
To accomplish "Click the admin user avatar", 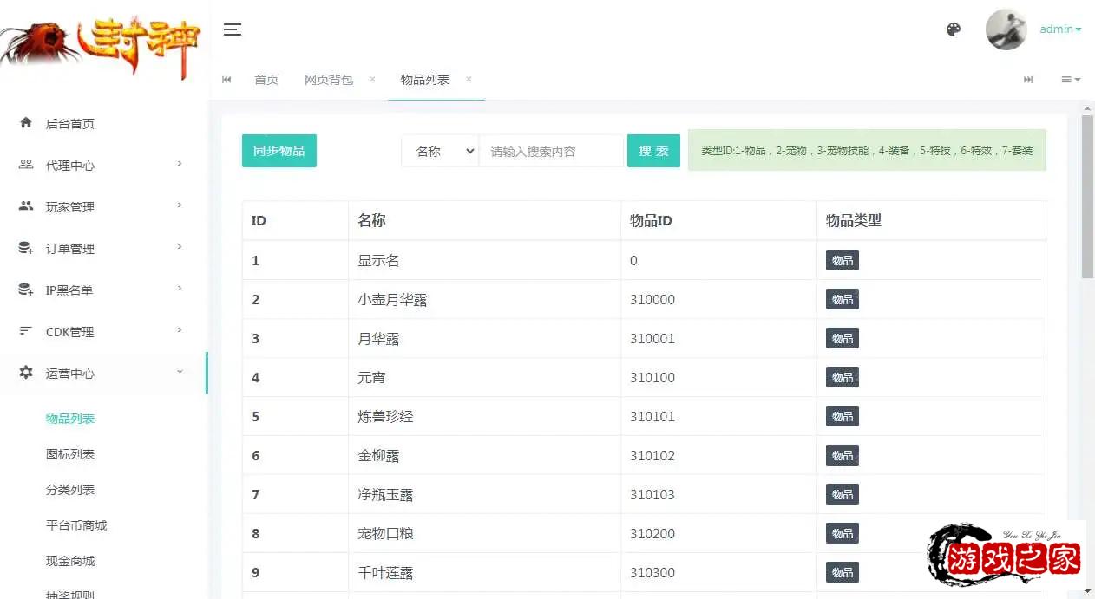I will coord(1006,29).
